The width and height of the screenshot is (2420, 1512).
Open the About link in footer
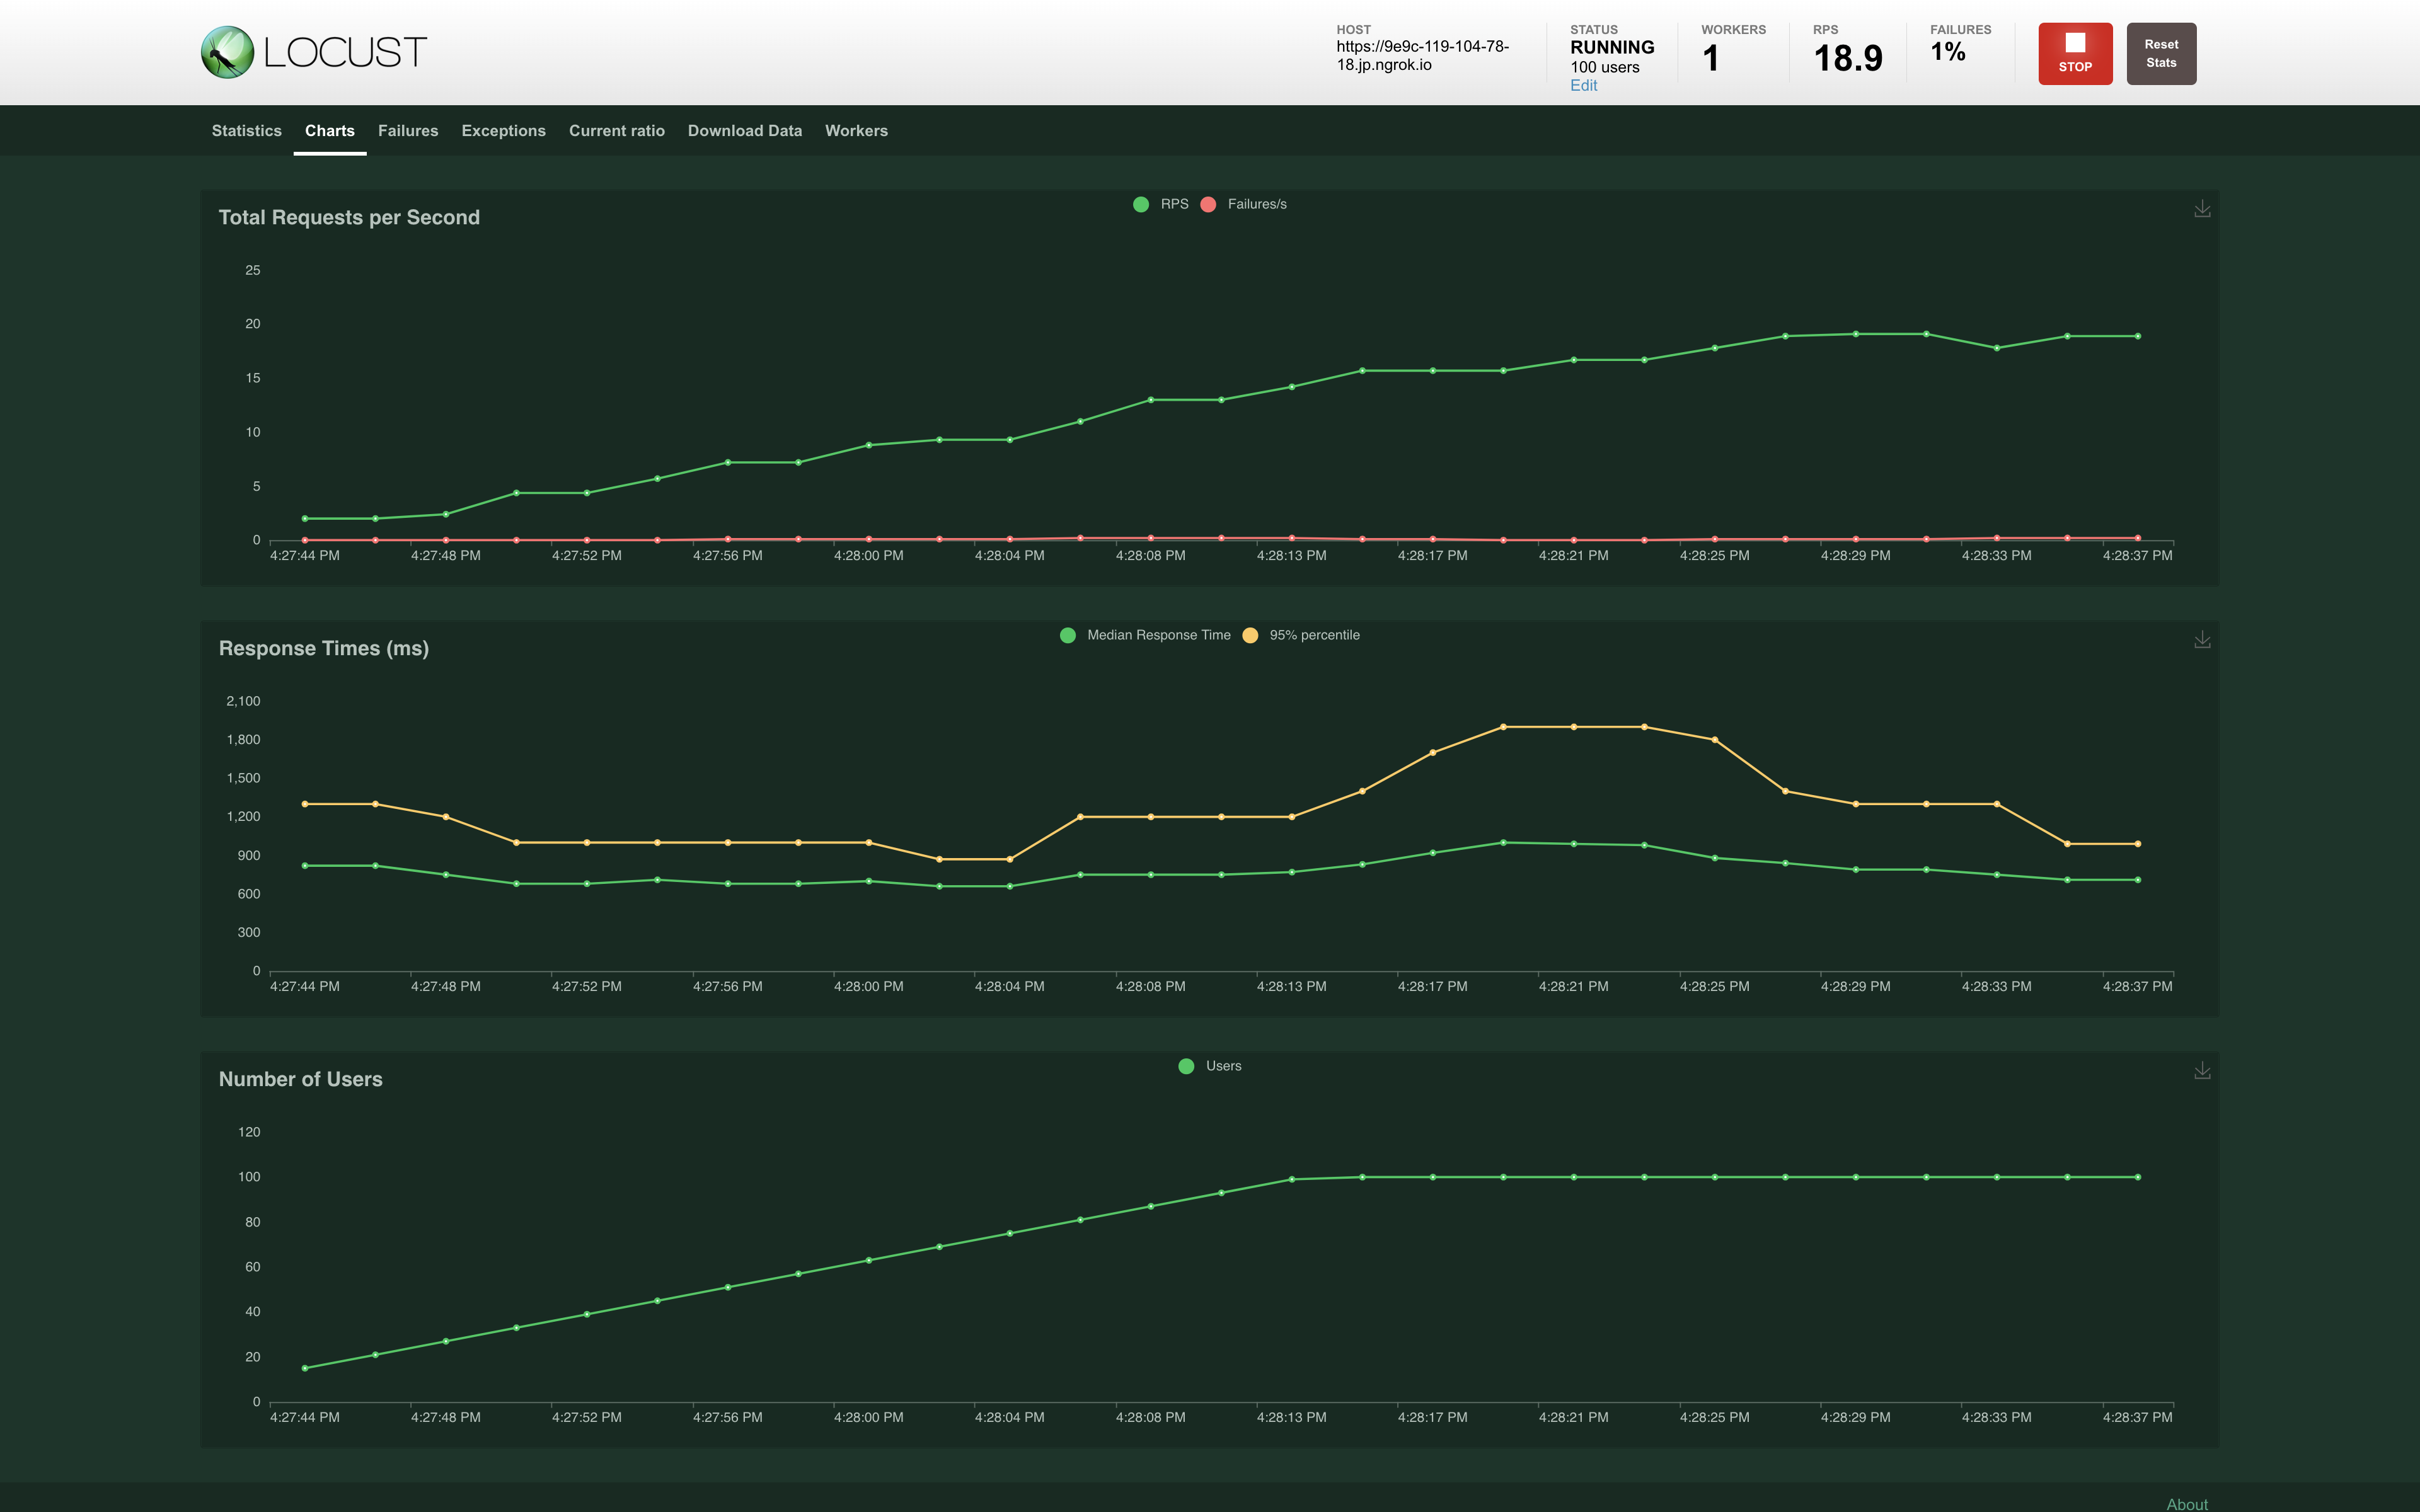[2186, 1503]
